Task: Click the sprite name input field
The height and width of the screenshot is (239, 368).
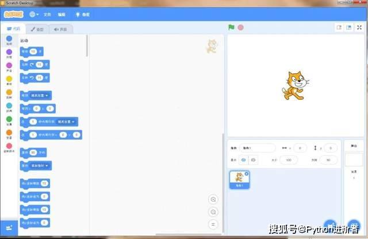Action: click(x=257, y=148)
